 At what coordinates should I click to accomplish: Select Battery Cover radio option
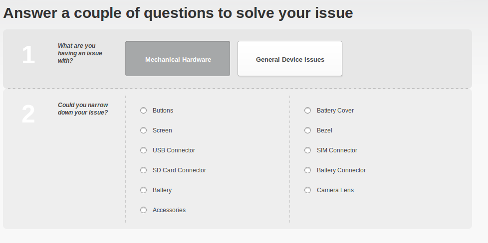(308, 111)
